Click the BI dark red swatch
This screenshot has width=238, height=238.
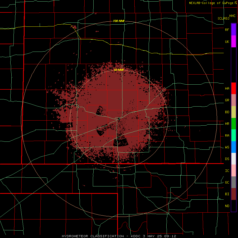coord(234,194)
